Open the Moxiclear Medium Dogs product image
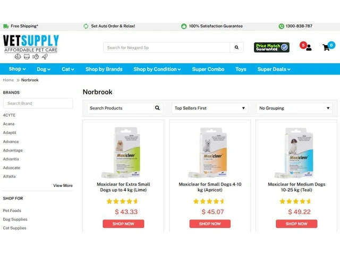 [x=296, y=152]
